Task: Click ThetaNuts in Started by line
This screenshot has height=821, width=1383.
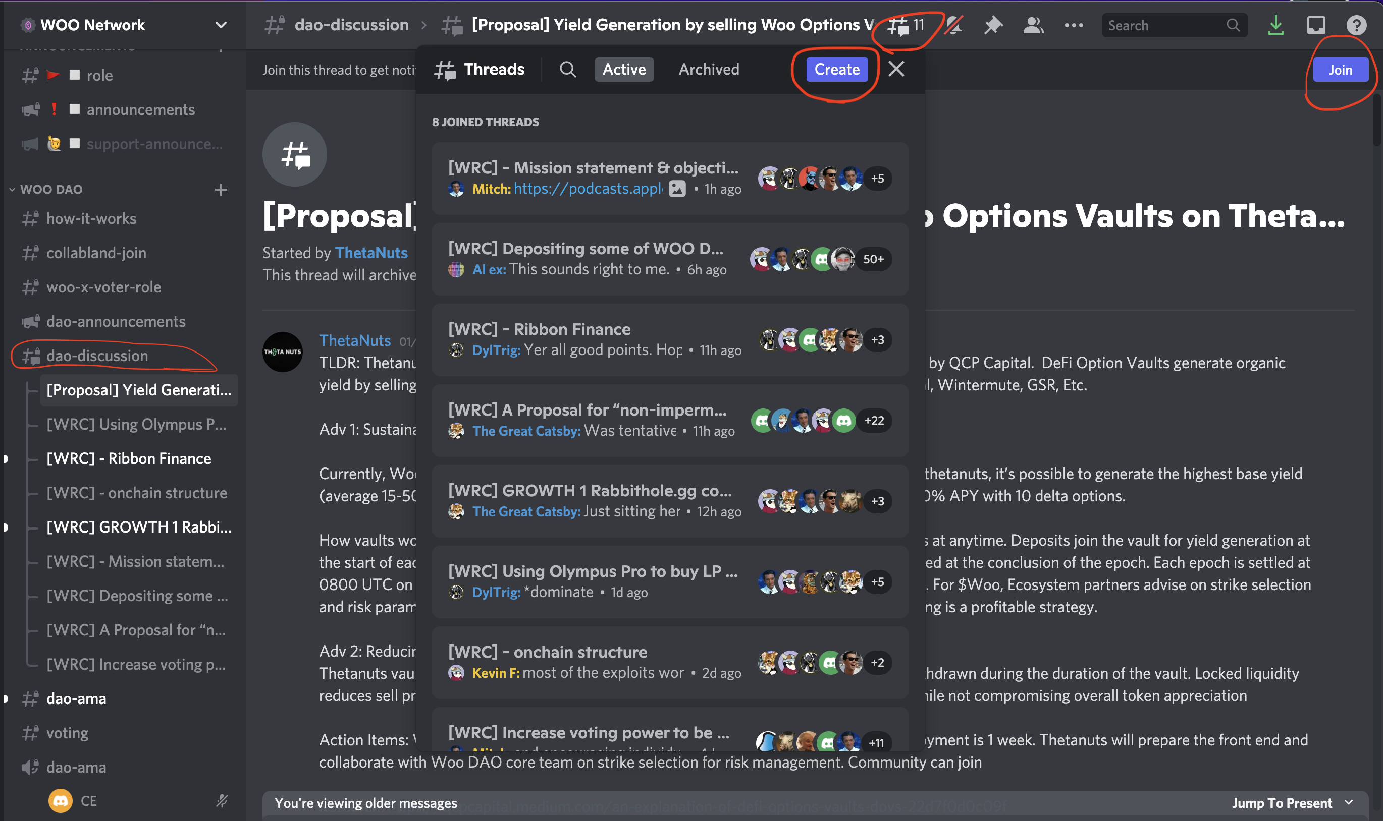Action: (x=371, y=253)
